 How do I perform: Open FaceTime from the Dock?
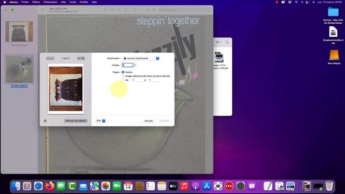117,186
